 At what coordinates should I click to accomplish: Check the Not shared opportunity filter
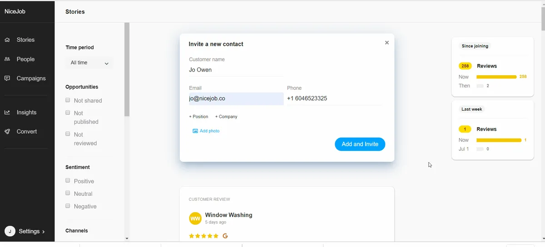tap(68, 100)
